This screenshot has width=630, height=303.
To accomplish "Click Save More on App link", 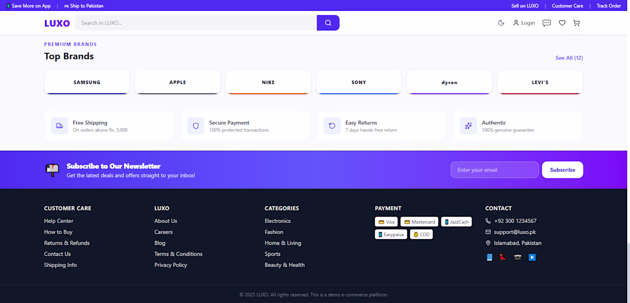I will click(29, 6).
